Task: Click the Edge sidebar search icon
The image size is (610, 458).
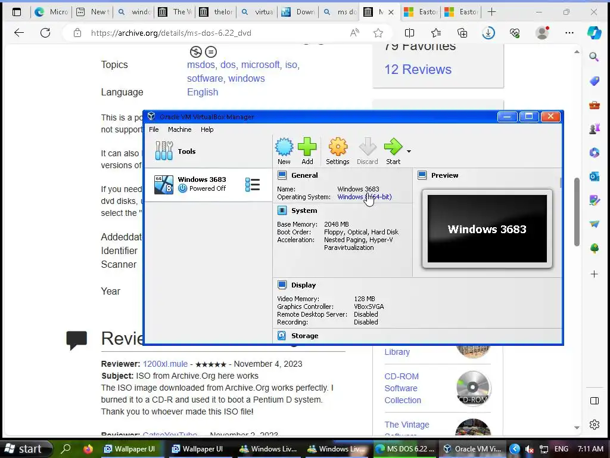Action: (x=594, y=57)
